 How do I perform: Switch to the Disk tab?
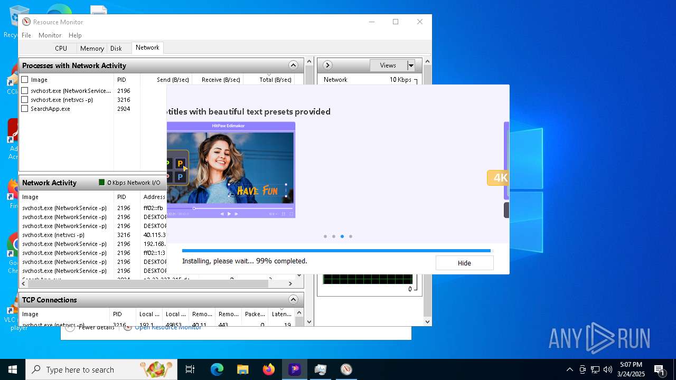(116, 48)
